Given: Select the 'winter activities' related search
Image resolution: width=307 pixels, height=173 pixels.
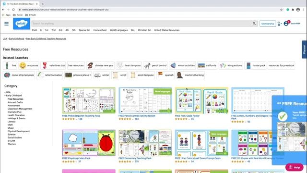Looking at the screenshot, I should click(182, 65).
